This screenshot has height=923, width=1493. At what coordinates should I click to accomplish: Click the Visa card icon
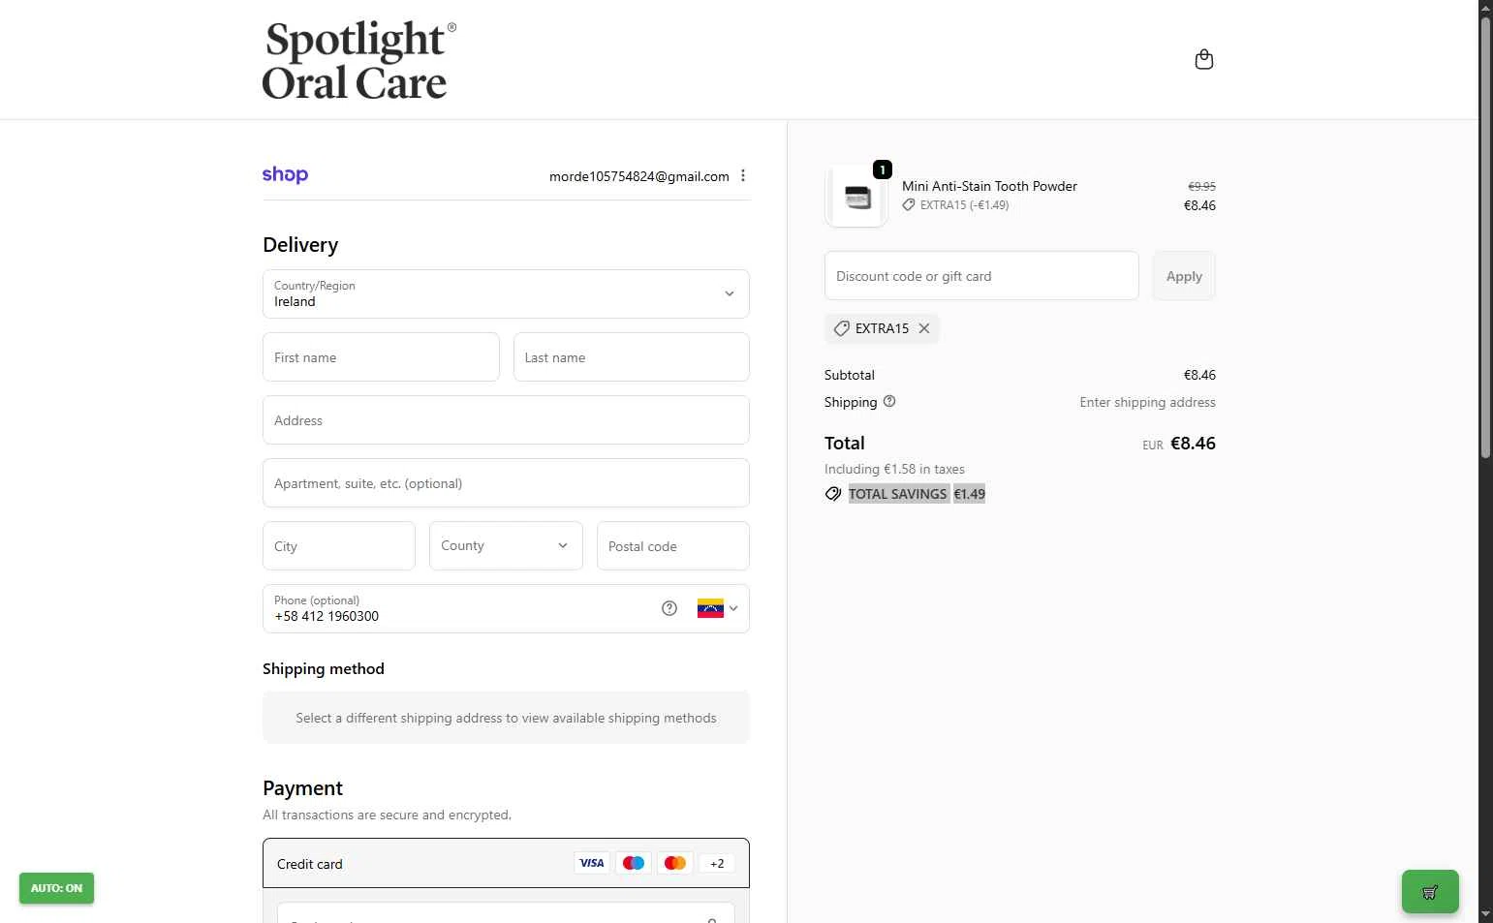pos(592,863)
